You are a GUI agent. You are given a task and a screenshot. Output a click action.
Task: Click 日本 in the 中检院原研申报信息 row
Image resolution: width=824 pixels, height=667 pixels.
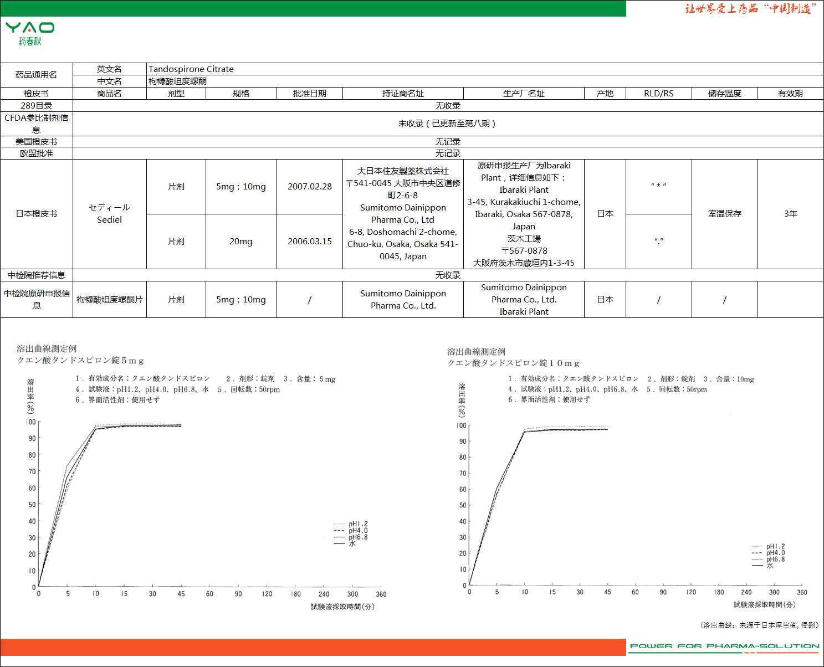(x=605, y=300)
